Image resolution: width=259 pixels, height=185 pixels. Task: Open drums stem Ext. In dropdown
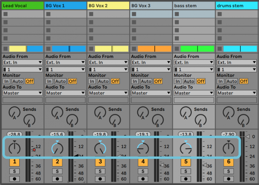point(236,62)
